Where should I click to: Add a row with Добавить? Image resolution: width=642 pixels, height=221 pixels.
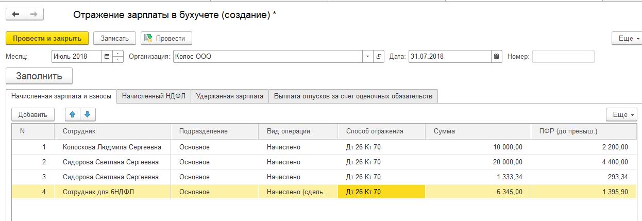pyautogui.click(x=33, y=114)
